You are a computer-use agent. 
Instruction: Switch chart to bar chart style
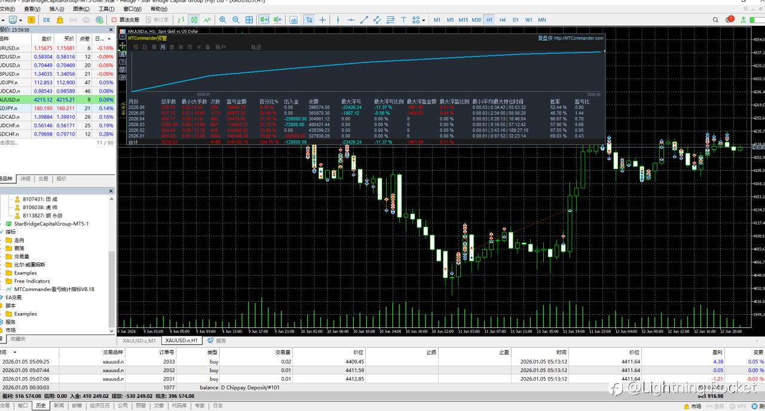(180, 20)
